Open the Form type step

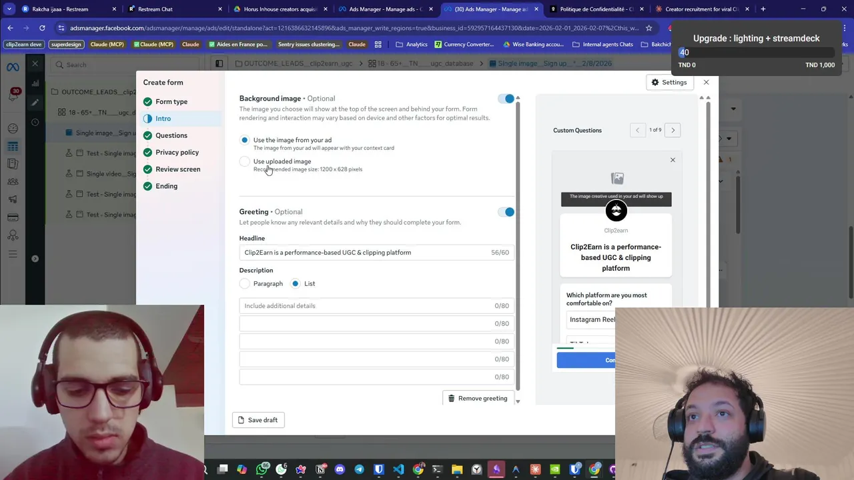(171, 101)
